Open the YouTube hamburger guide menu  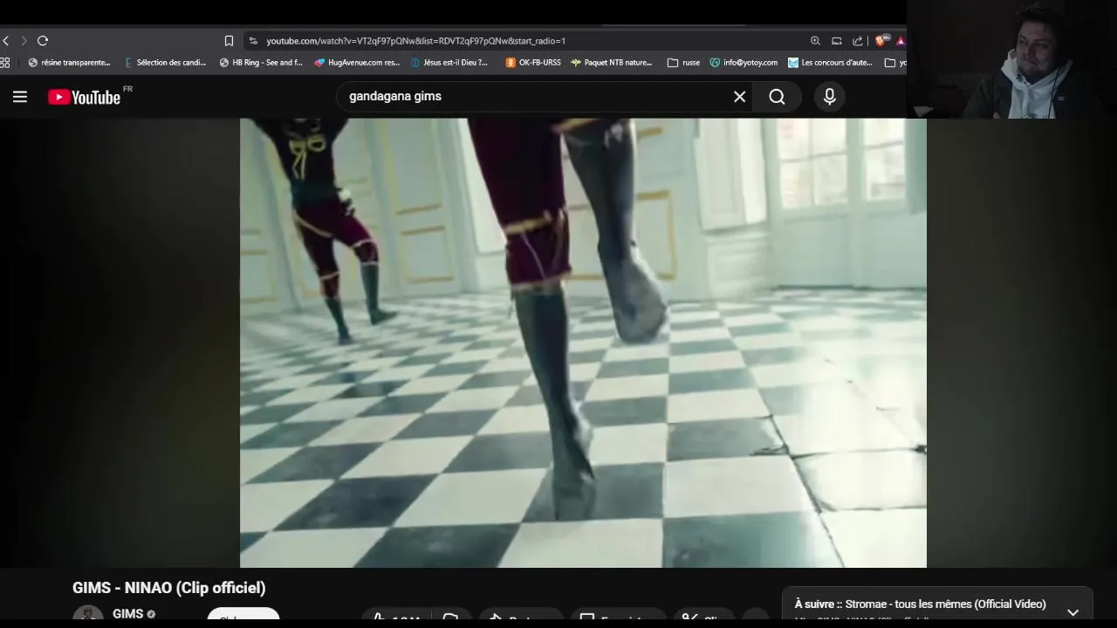[x=19, y=97]
